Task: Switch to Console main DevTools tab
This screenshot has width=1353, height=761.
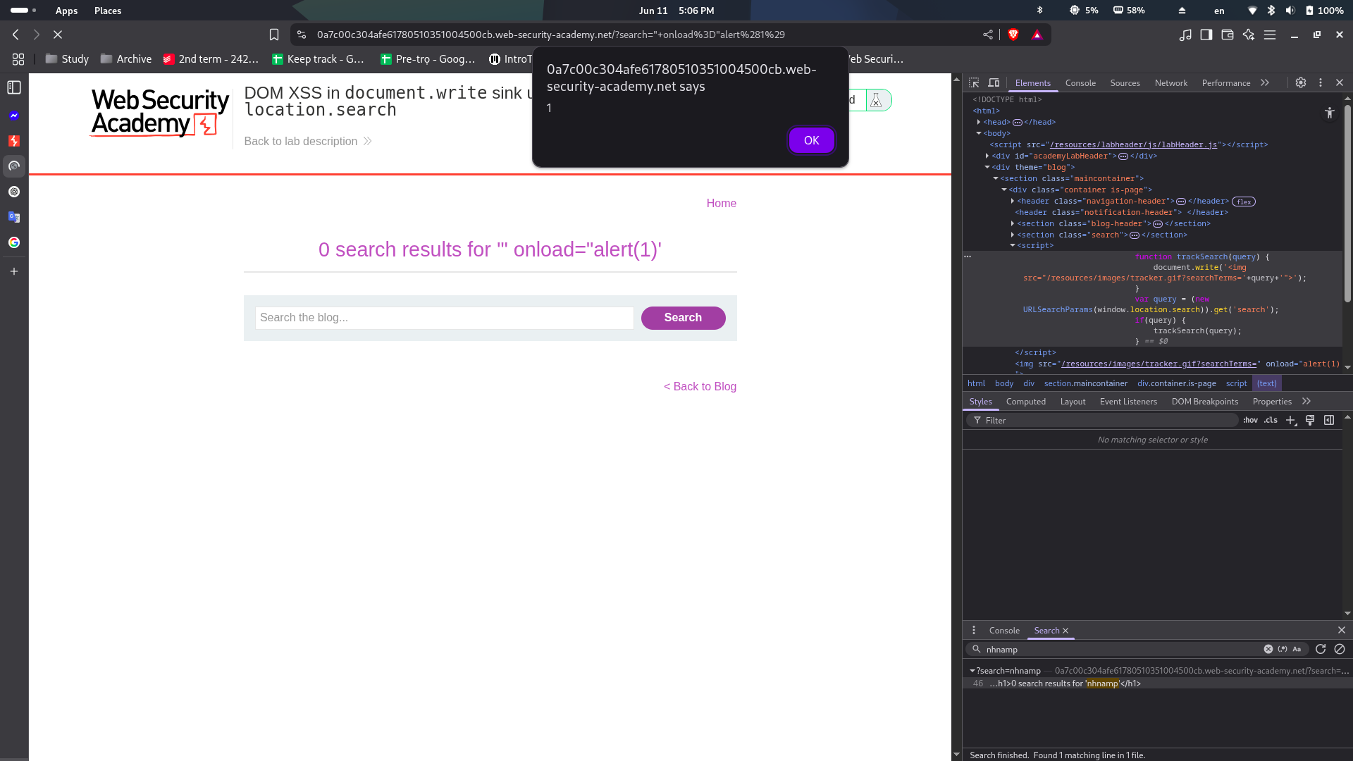Action: (x=1080, y=82)
